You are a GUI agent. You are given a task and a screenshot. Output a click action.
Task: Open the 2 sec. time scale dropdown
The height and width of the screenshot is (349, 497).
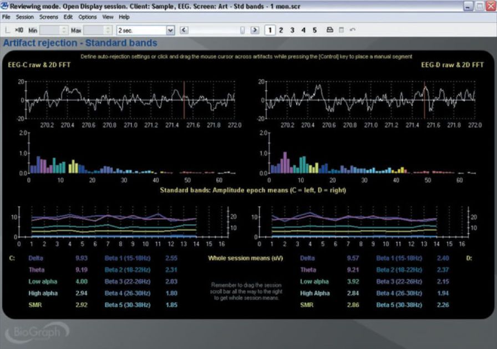169,30
